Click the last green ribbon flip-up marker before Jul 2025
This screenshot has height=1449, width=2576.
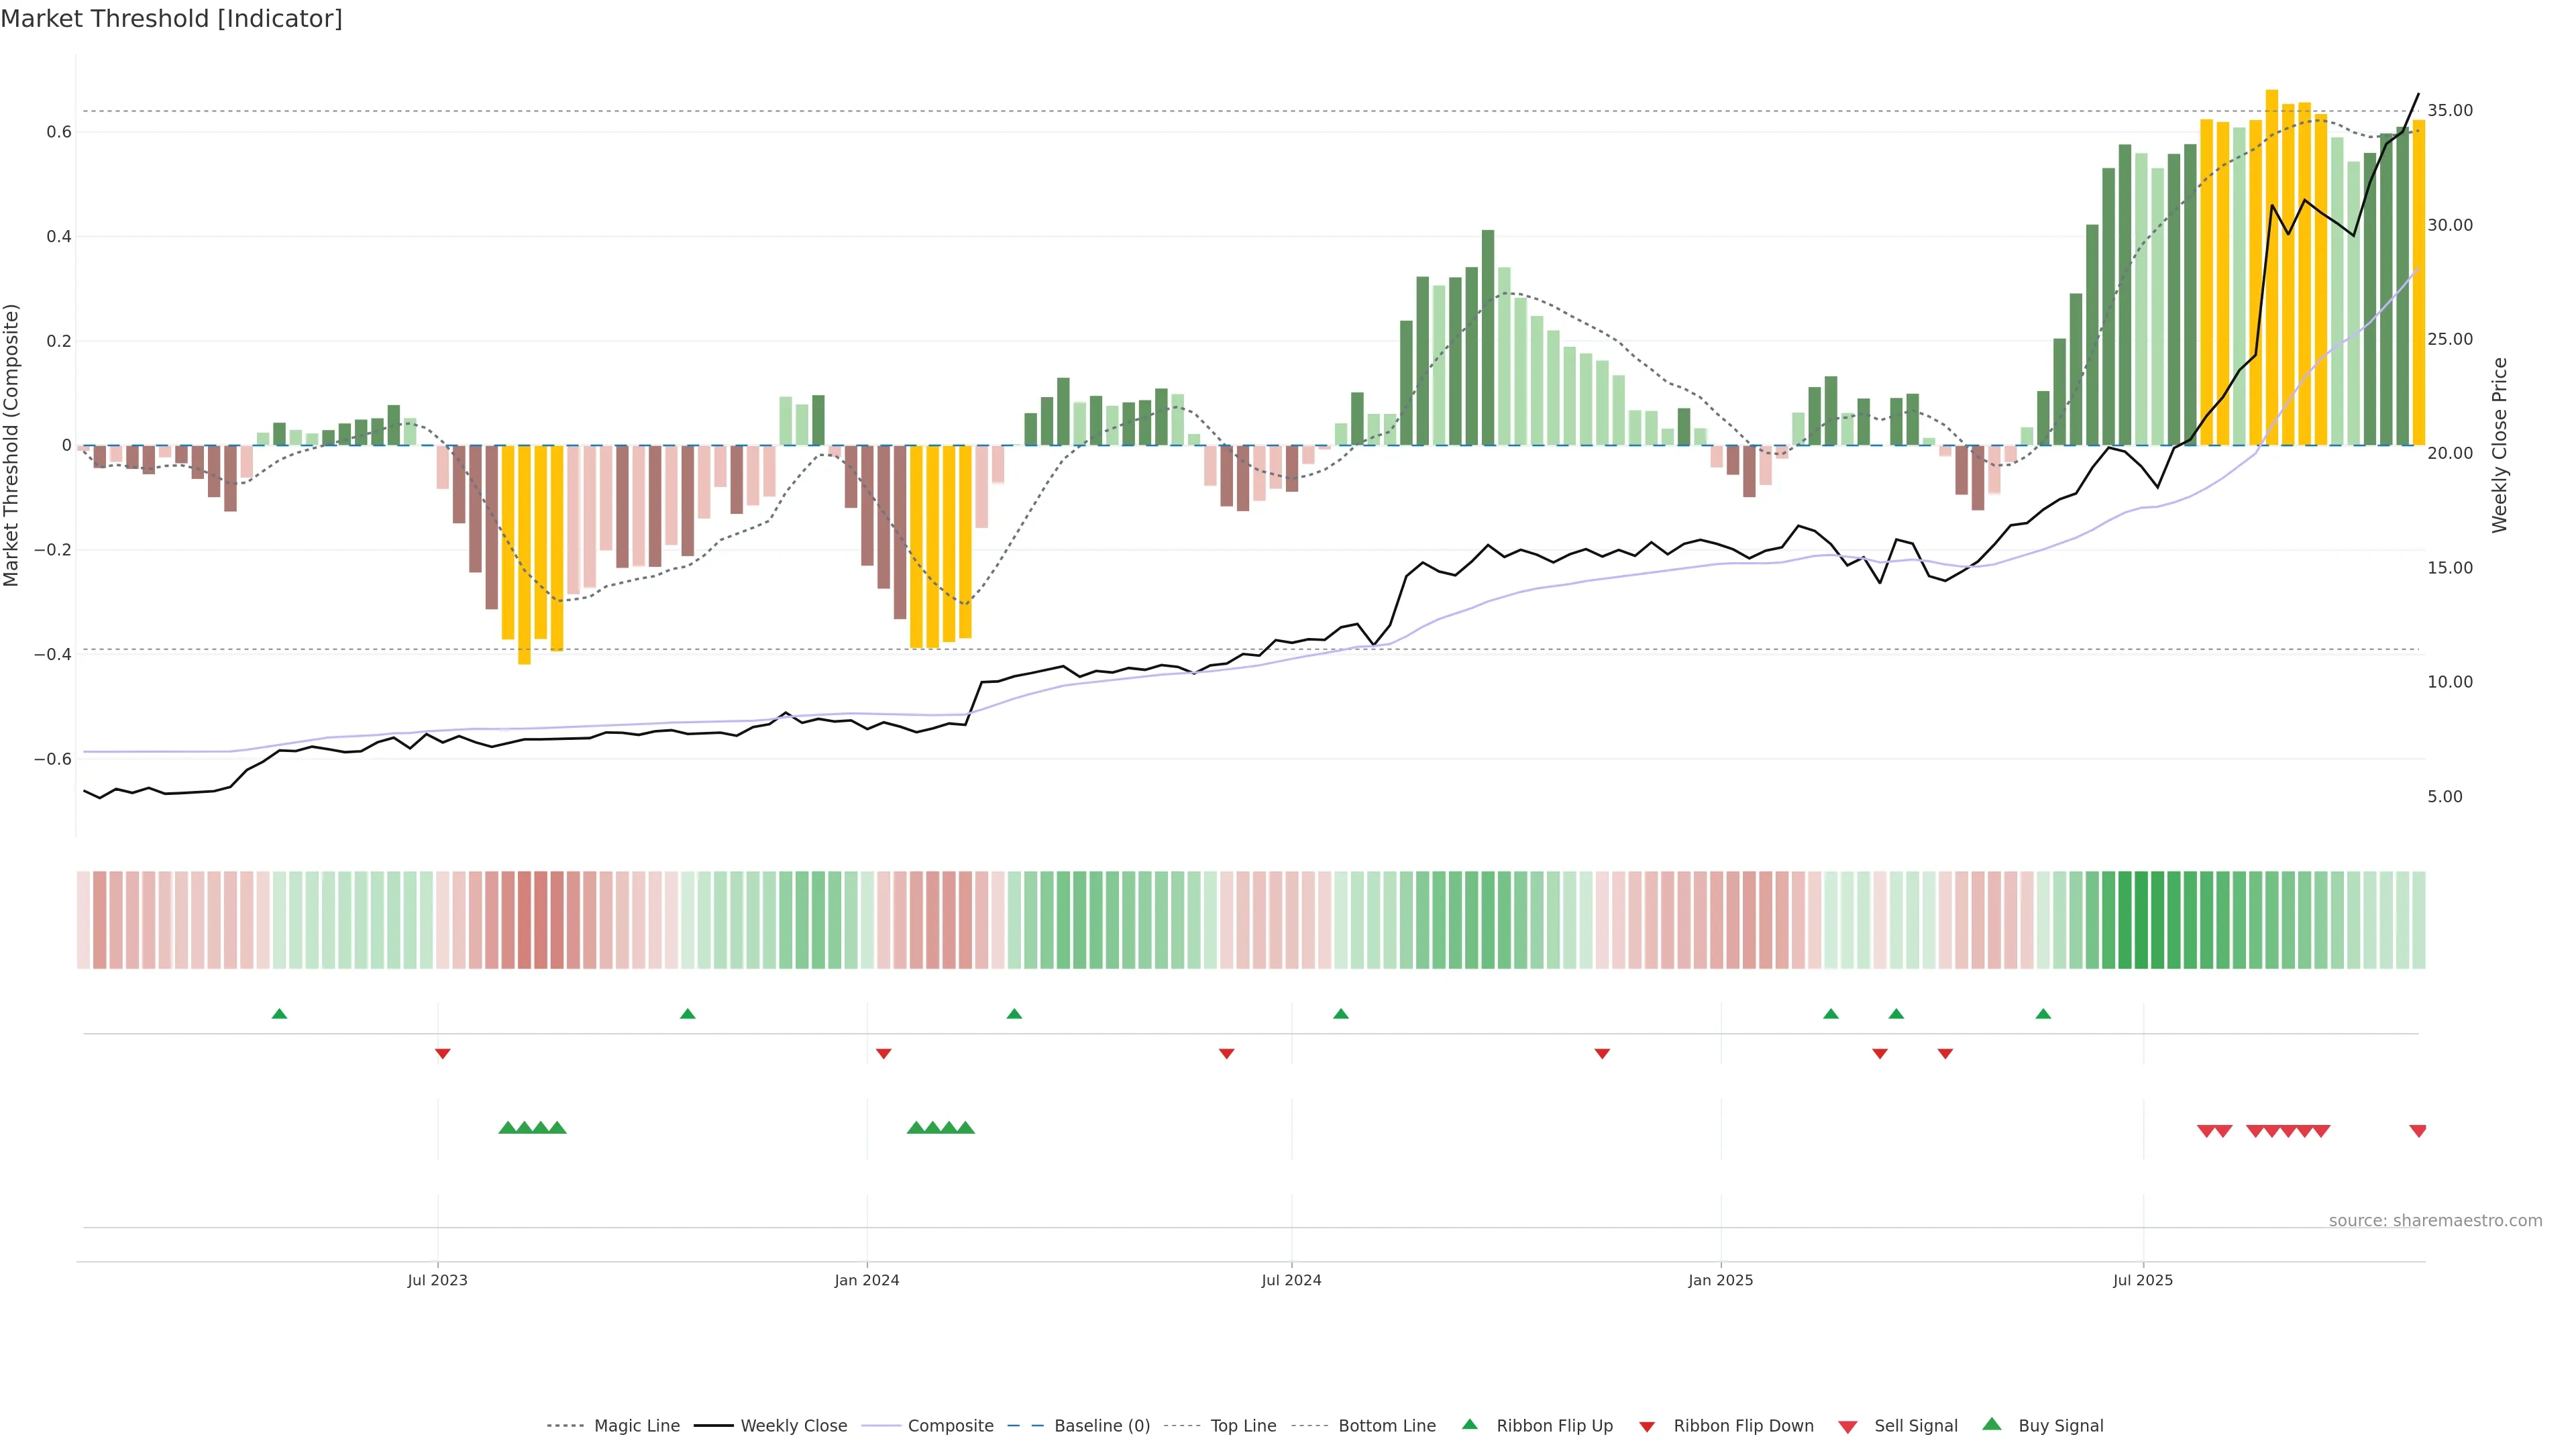(x=2043, y=1014)
